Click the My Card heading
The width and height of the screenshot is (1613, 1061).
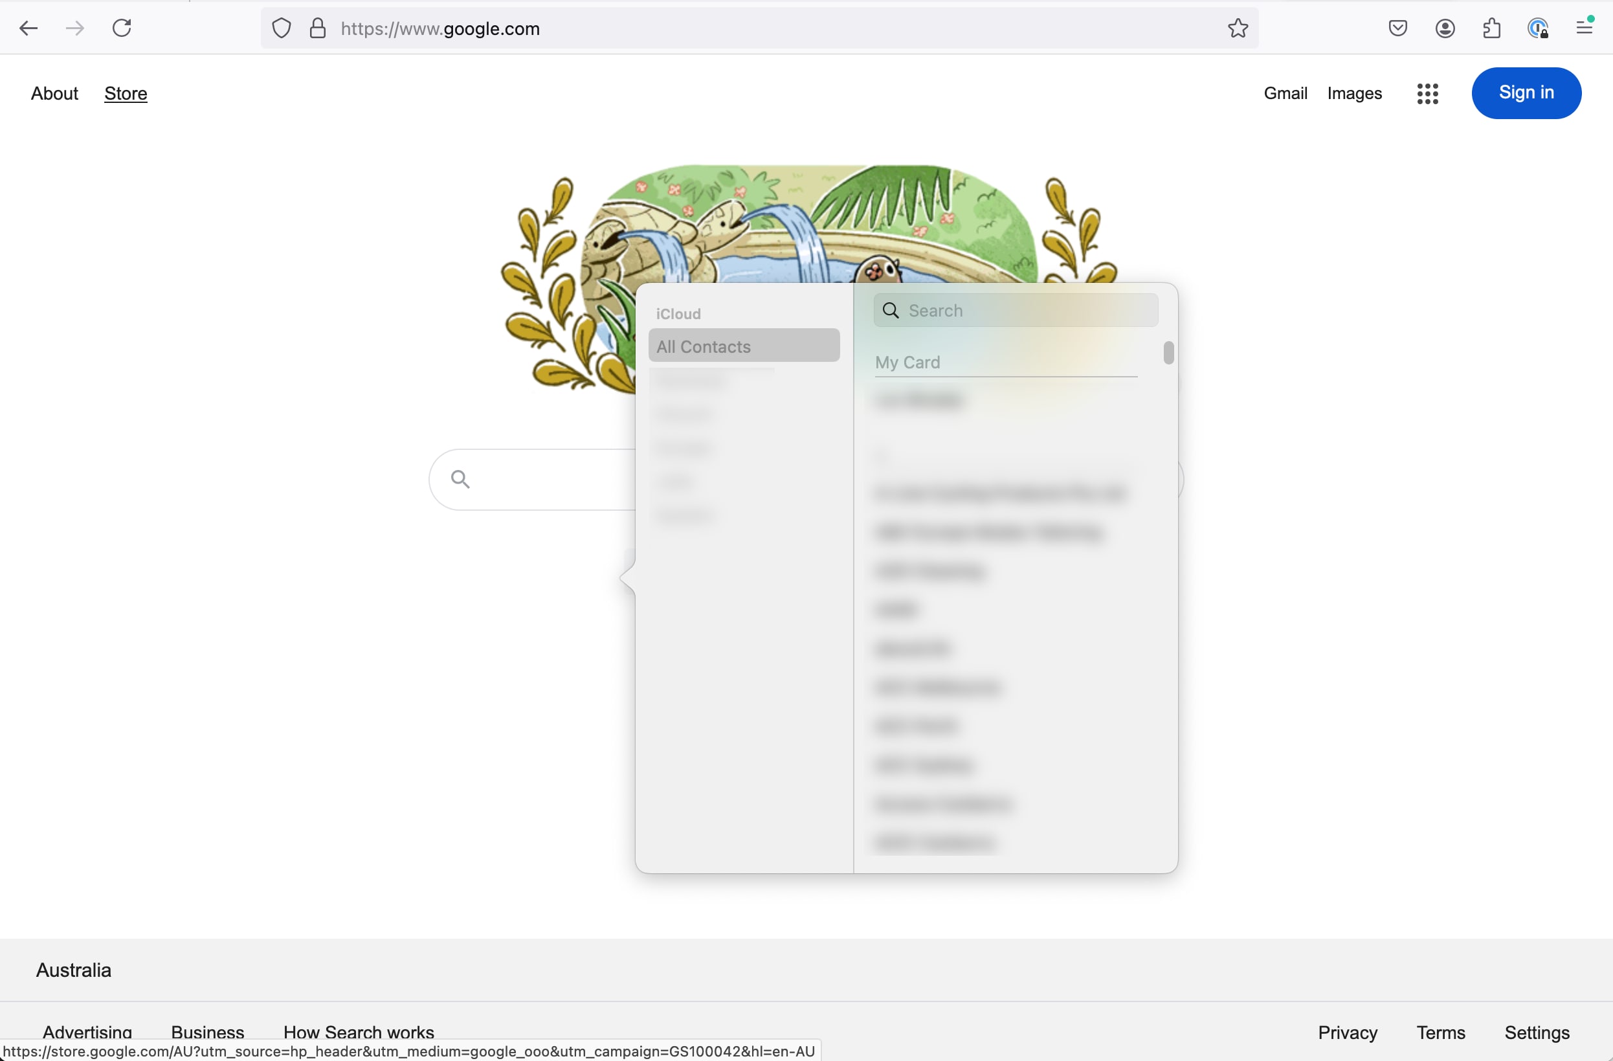[907, 363]
